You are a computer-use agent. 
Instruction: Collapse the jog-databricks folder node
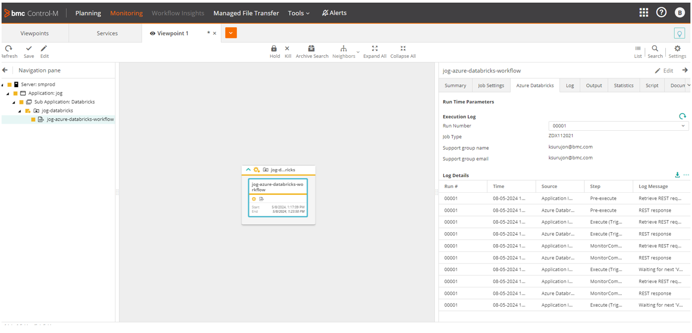tap(20, 111)
